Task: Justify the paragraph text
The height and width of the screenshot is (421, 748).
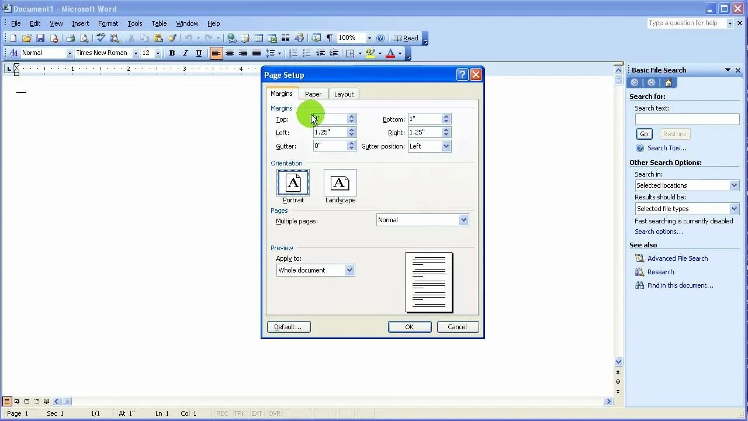Action: (x=257, y=53)
